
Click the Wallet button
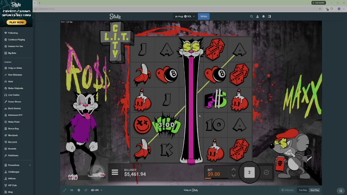pyautogui.click(x=204, y=17)
